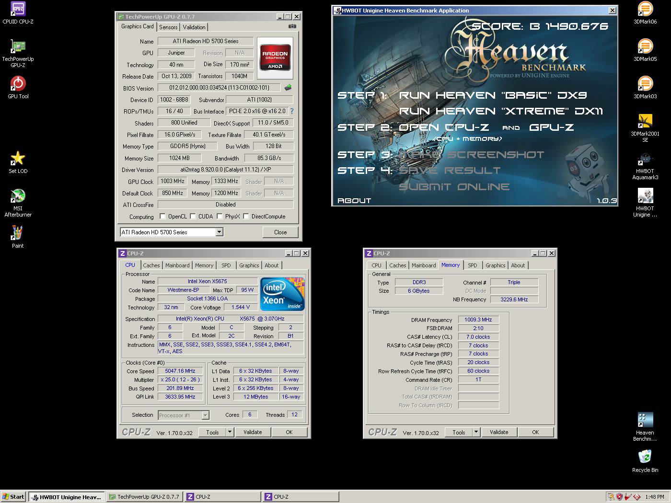Open the Mainboard tab in left CPU-Z window
Image resolution: width=671 pixels, height=503 pixels.
(177, 265)
